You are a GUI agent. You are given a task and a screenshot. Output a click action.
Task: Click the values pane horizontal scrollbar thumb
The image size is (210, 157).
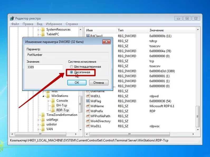(x=129, y=134)
